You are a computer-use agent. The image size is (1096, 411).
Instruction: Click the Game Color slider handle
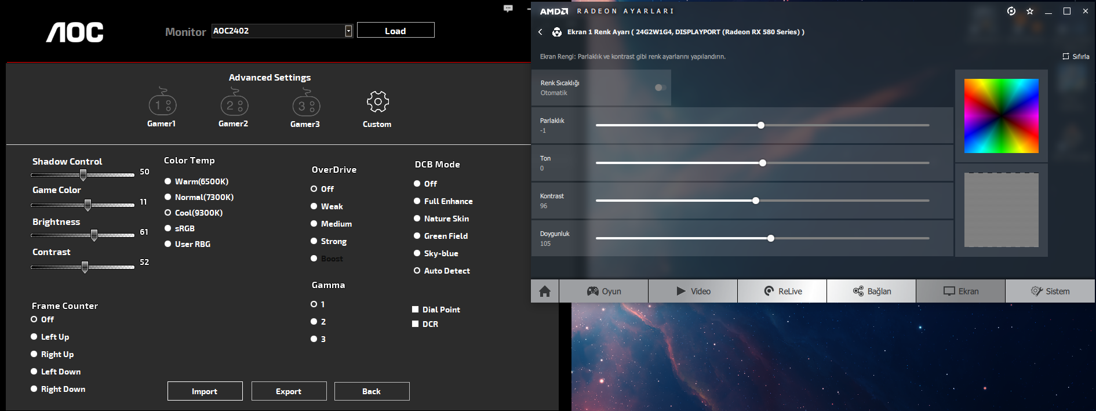(88, 205)
